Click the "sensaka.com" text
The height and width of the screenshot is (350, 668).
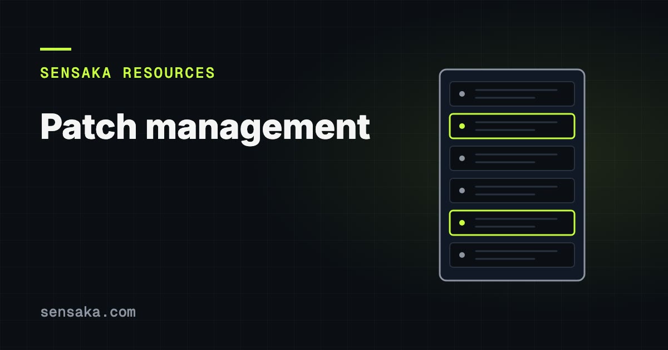click(x=88, y=312)
